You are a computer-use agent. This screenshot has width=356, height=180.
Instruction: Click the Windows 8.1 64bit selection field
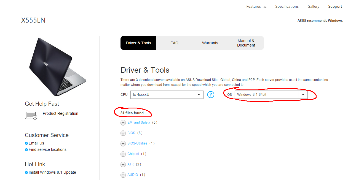tap(271, 95)
